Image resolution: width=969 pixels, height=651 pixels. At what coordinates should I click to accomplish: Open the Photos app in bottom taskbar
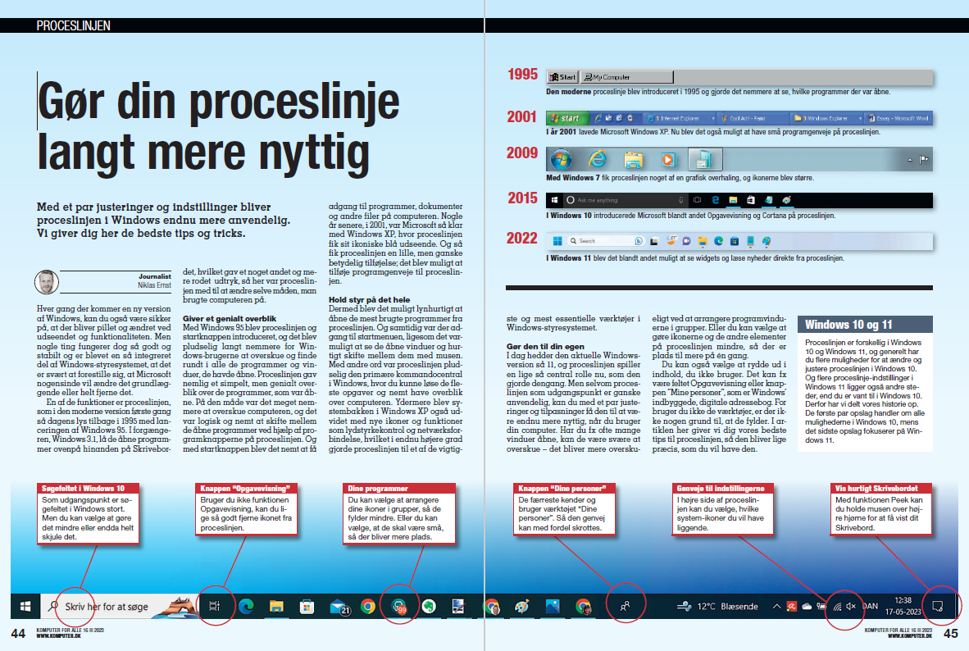point(553,607)
